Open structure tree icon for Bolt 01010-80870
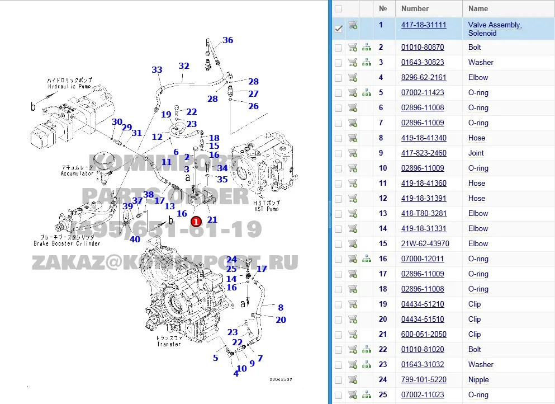The image size is (555, 404). [367, 48]
